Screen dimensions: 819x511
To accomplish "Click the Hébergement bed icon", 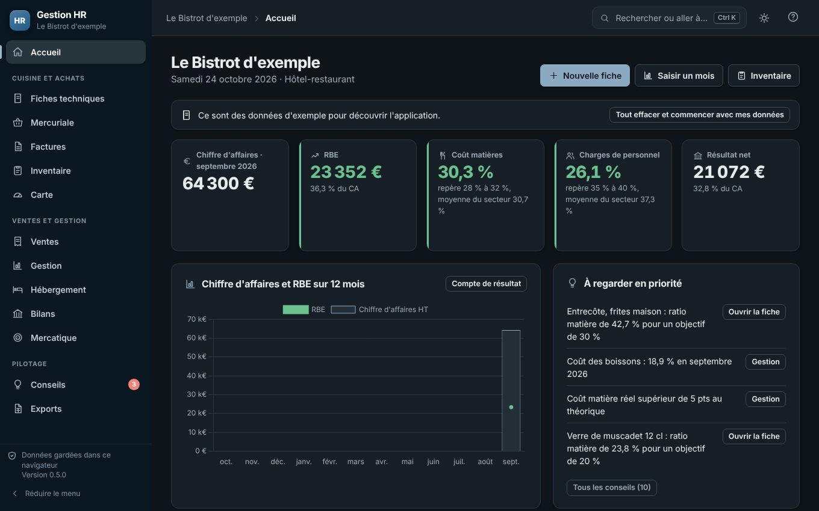I will (18, 290).
